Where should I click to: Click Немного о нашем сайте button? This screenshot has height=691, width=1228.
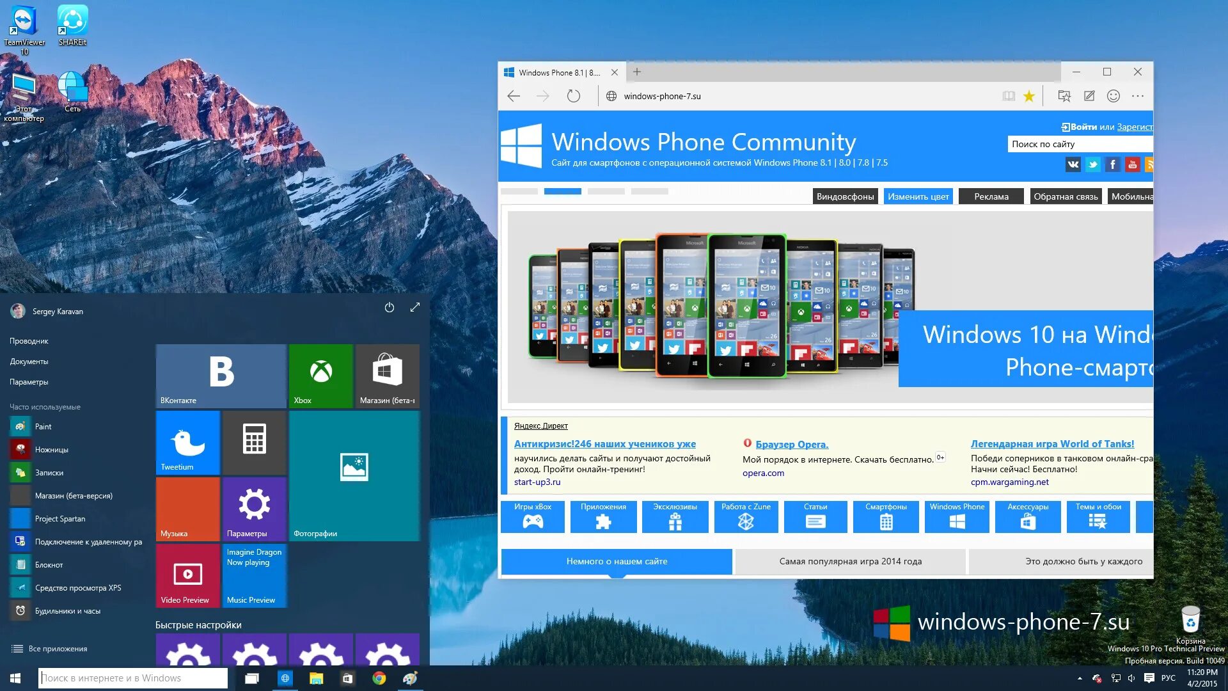pyautogui.click(x=617, y=561)
